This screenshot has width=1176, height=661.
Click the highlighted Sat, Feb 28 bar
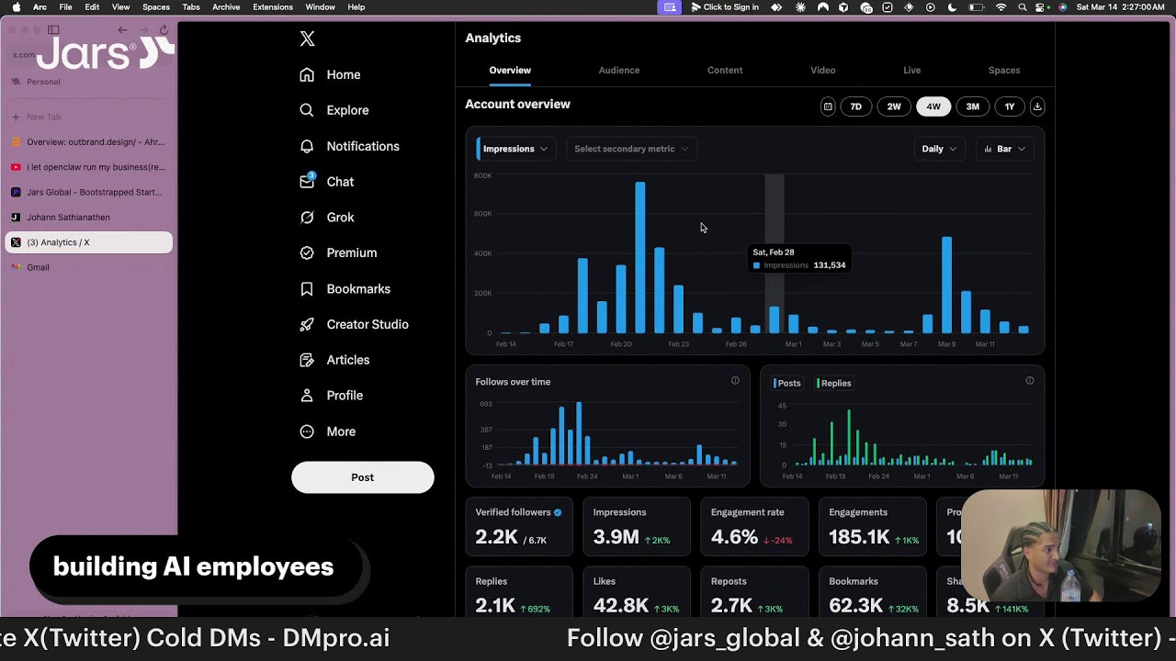point(775,319)
